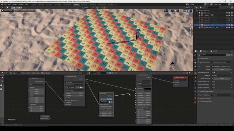Click the Blender logo icon in the menu bar
The width and height of the screenshot is (234, 131).
click(2, 4)
